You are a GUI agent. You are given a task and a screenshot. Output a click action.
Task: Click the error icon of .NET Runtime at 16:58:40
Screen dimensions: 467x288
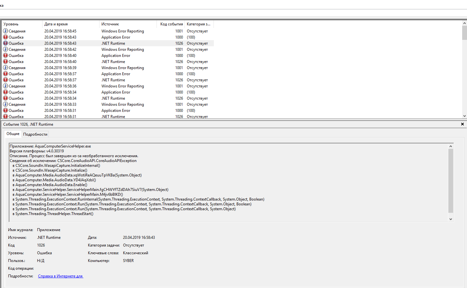click(5, 62)
